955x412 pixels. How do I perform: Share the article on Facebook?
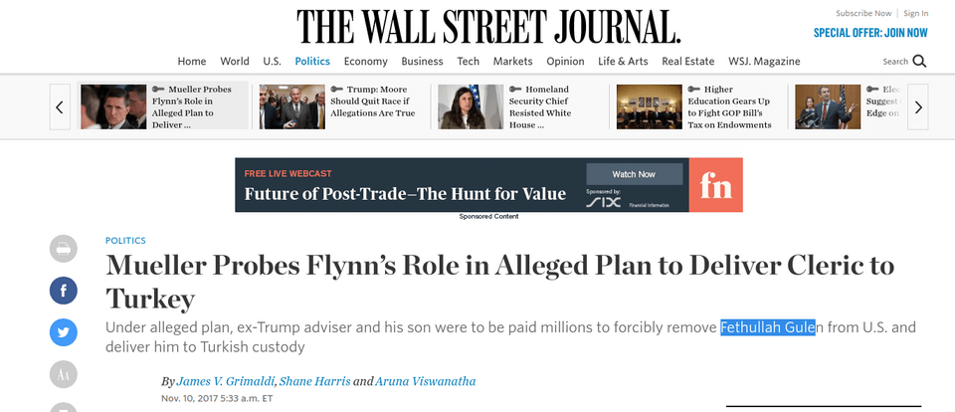click(x=64, y=291)
